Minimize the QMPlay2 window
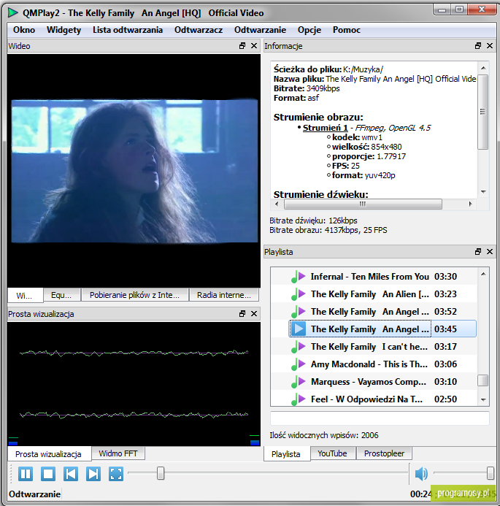 tap(442, 9)
